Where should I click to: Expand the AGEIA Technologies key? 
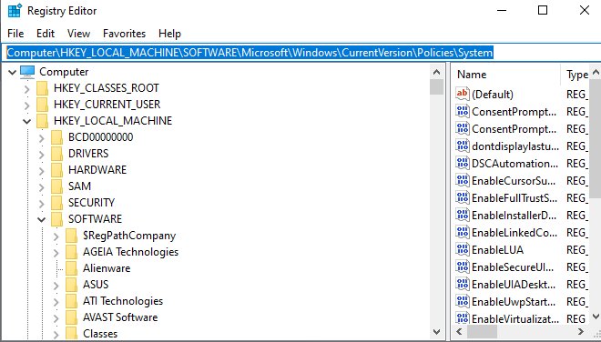coord(56,253)
